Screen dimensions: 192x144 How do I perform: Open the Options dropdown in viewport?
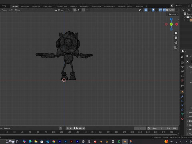pyautogui.click(x=173, y=14)
